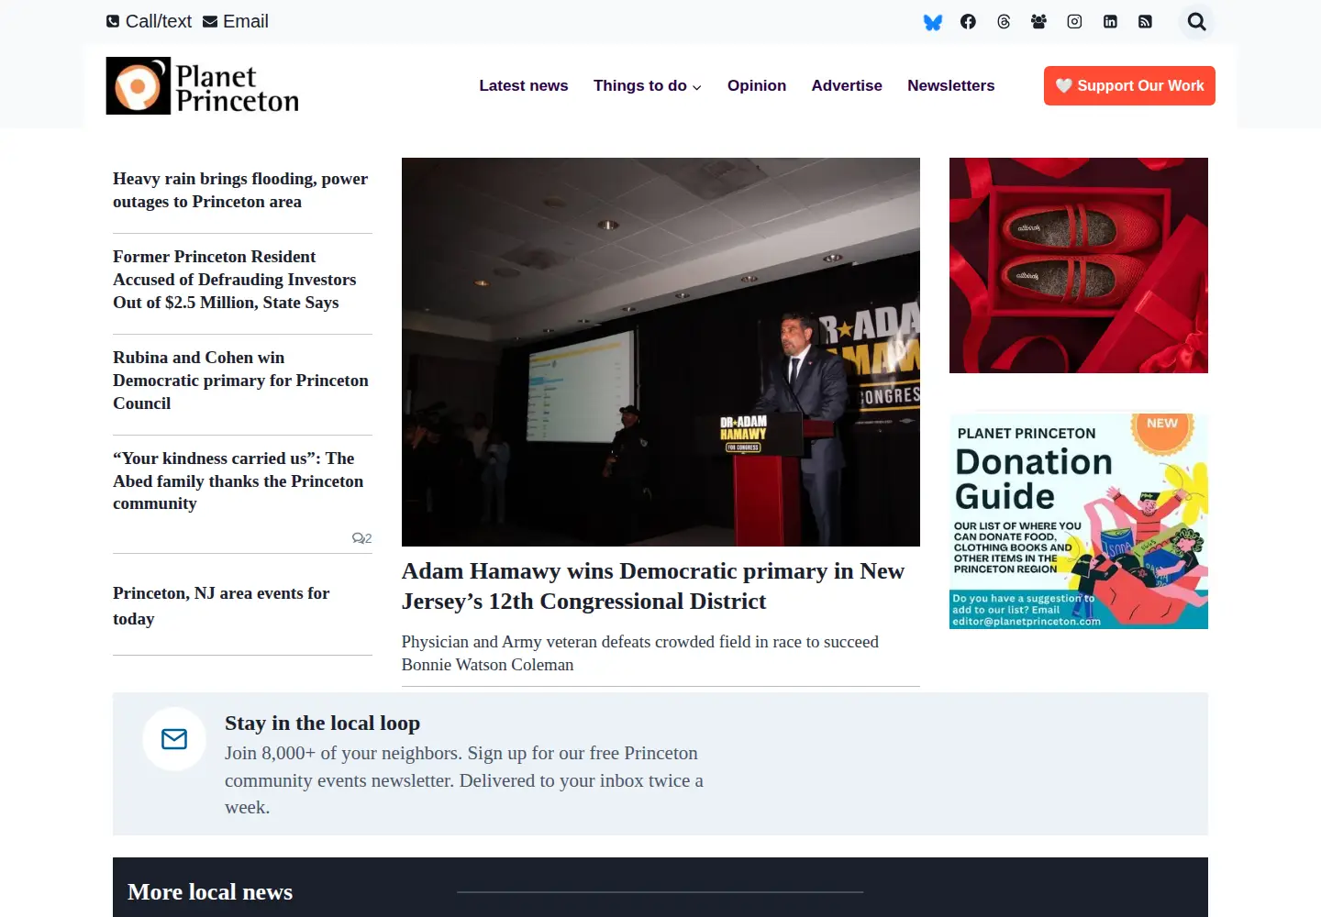This screenshot has height=917, width=1321.
Task: Click the Adam Hamawy podium photo
Action: tap(660, 352)
